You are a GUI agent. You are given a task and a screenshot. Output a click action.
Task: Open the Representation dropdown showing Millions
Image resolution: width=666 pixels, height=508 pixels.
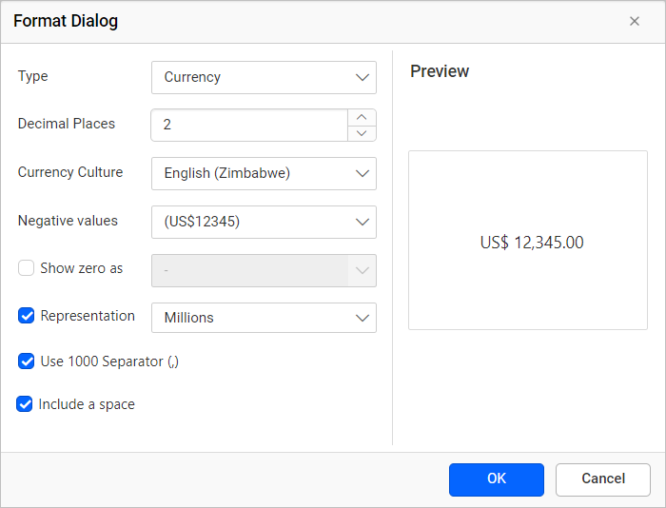point(264,318)
